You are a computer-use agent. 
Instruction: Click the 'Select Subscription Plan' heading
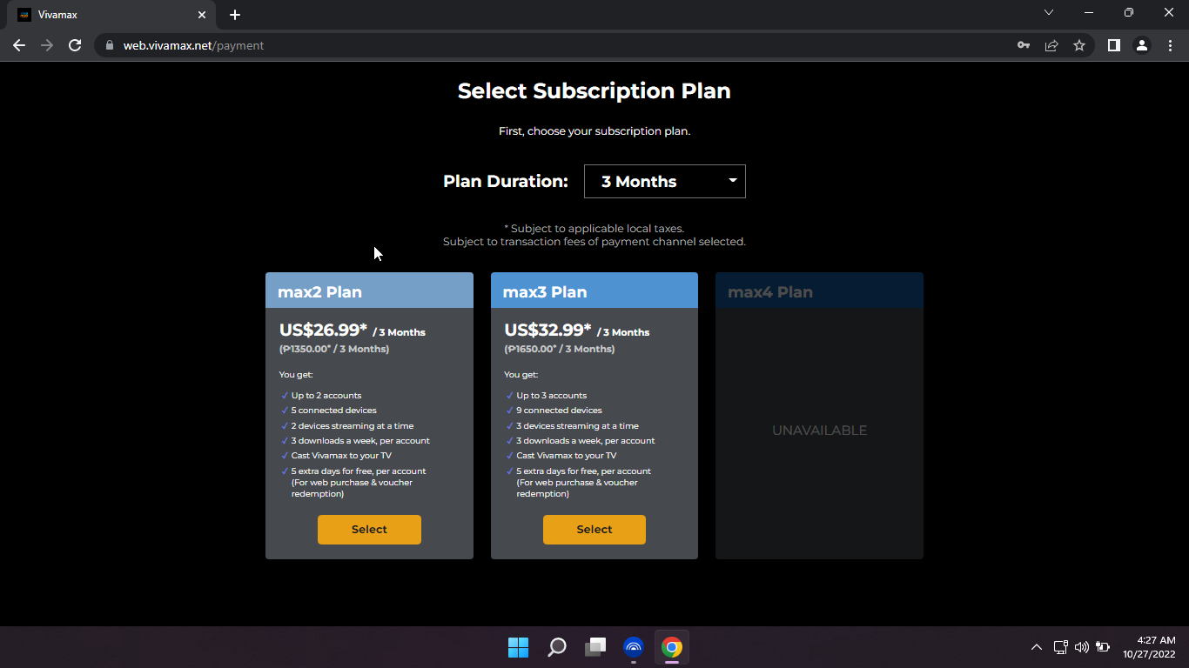point(594,91)
